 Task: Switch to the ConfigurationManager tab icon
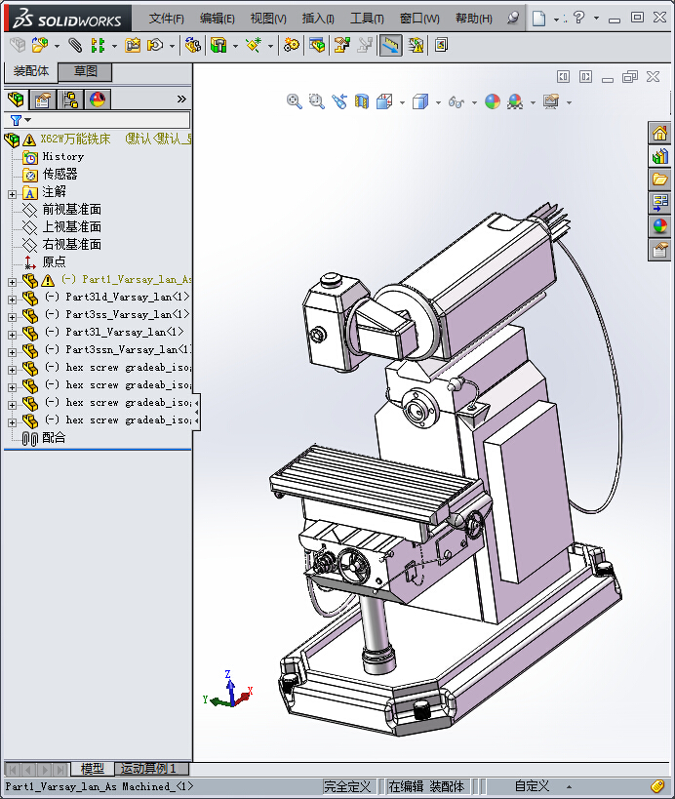[x=70, y=100]
